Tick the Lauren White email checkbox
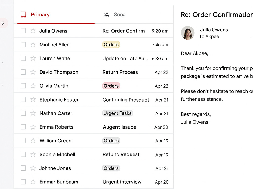This screenshot has width=253, height=189. tap(23, 58)
